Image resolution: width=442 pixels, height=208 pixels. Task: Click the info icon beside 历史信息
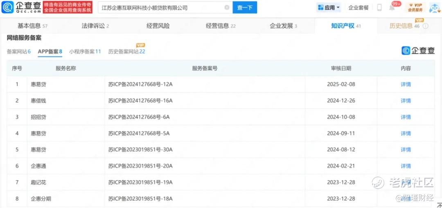click(425, 26)
